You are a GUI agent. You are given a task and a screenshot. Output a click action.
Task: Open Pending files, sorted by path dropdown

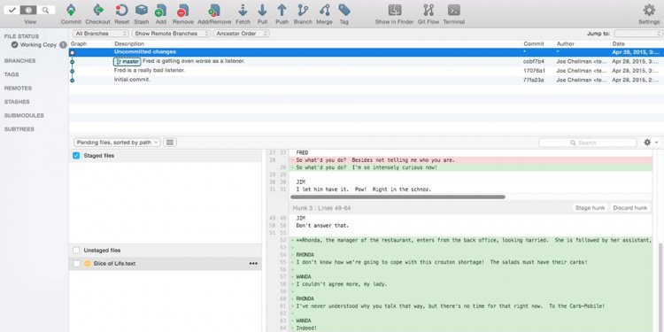(117, 143)
